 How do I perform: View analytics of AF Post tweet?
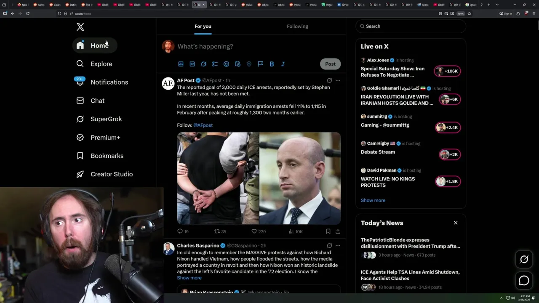point(296,231)
